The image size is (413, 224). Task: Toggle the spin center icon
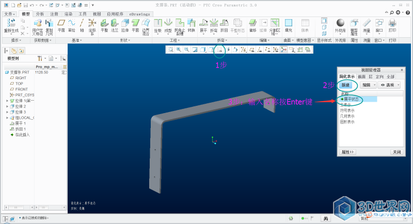[x=283, y=50]
